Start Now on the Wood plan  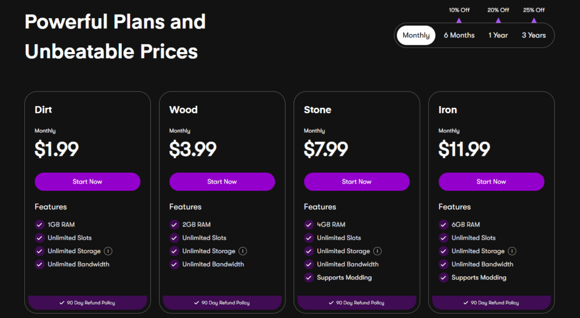click(222, 182)
